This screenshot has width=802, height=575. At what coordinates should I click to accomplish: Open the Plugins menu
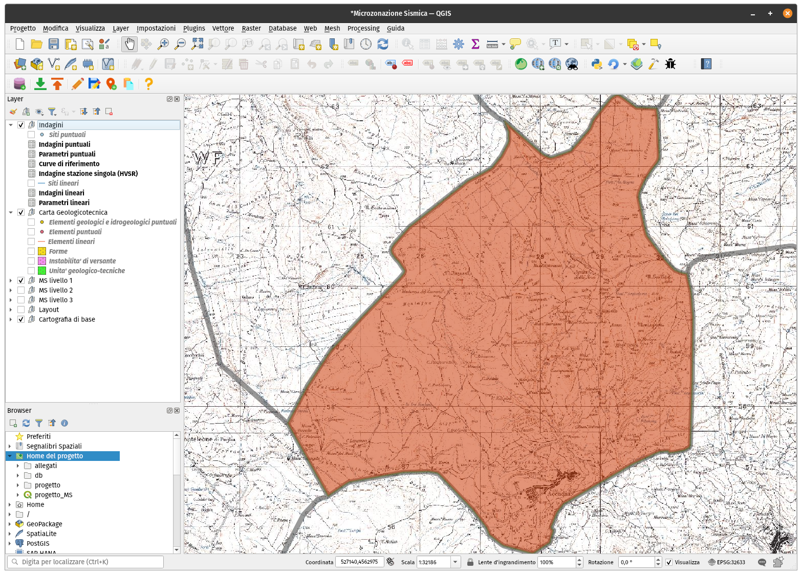pyautogui.click(x=194, y=29)
